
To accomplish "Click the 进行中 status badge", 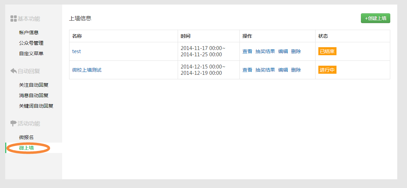I will [x=327, y=70].
